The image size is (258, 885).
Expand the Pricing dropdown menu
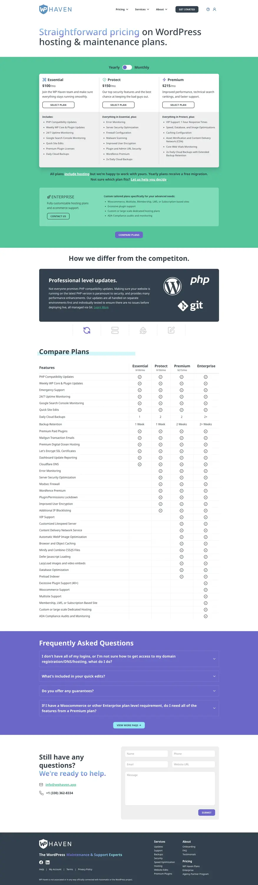[x=122, y=10]
